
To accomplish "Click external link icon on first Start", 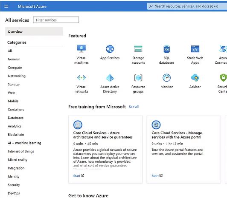I will (83, 175).
